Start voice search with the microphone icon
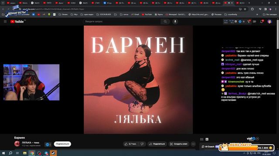The image size is (279, 156). [x=175, y=21]
